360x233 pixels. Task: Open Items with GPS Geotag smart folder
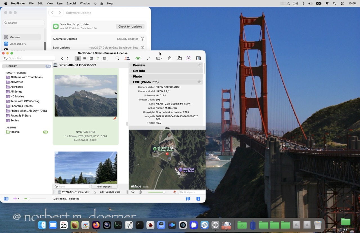pyautogui.click(x=25, y=101)
